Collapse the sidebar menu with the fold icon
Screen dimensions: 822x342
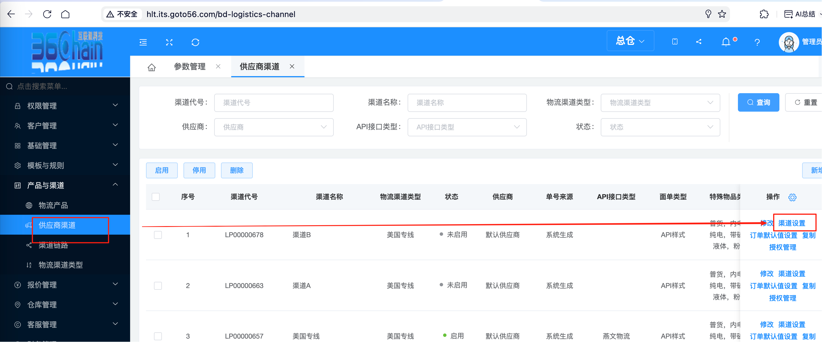pyautogui.click(x=143, y=42)
